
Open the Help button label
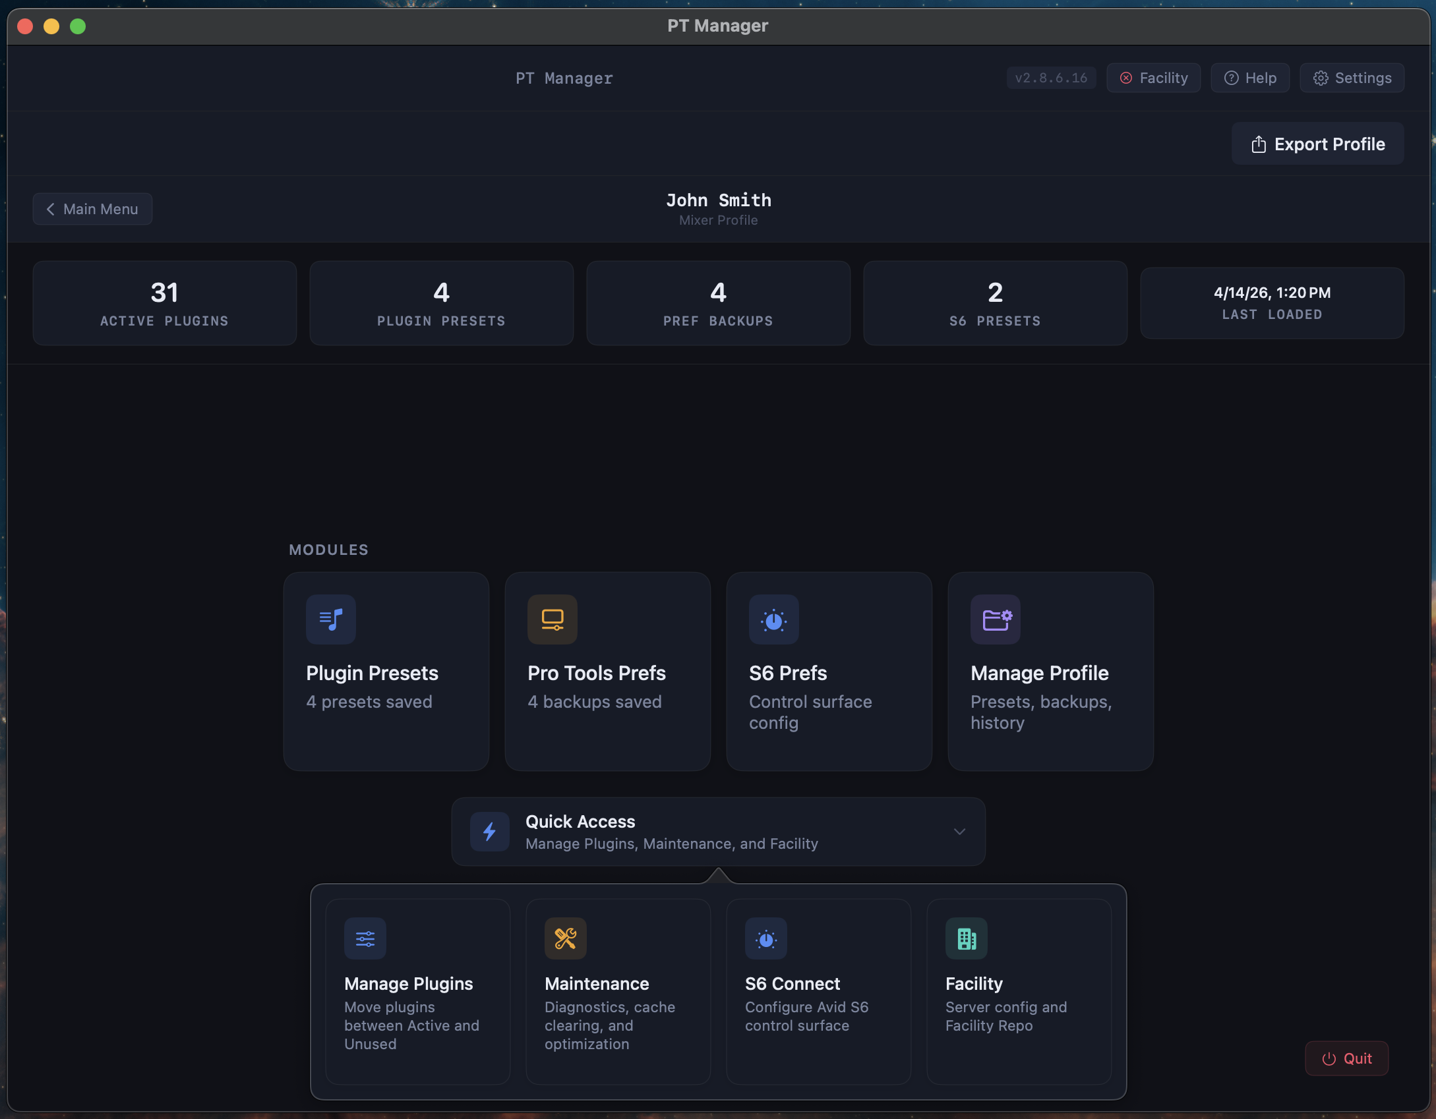point(1261,78)
